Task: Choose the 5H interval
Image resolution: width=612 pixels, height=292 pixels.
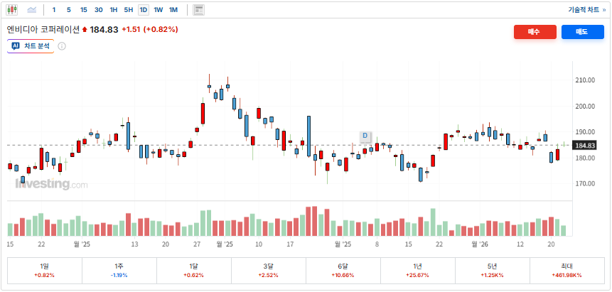Action: (129, 10)
